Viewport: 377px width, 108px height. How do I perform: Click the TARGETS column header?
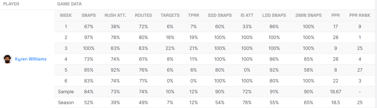point(170,15)
